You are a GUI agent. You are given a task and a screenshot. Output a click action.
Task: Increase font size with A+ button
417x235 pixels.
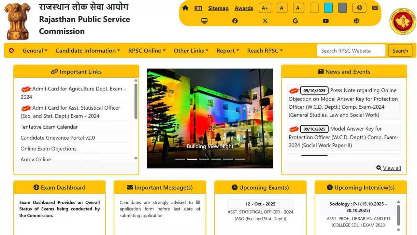[265, 8]
